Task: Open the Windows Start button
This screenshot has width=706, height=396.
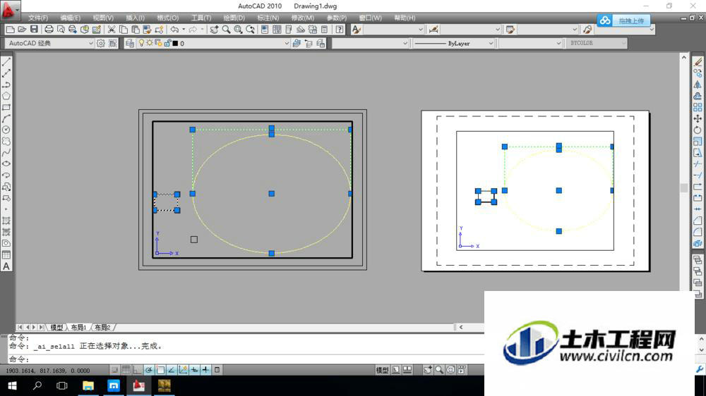Action: tap(12, 385)
